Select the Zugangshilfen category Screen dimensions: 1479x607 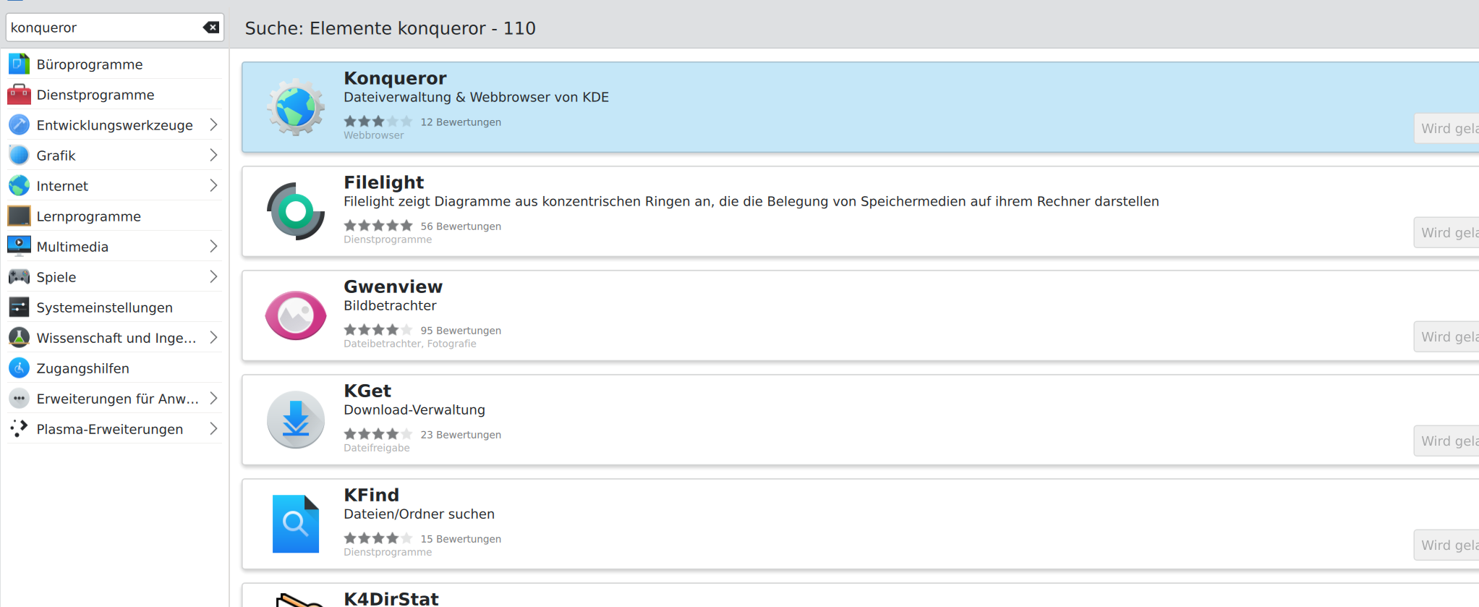(x=114, y=368)
